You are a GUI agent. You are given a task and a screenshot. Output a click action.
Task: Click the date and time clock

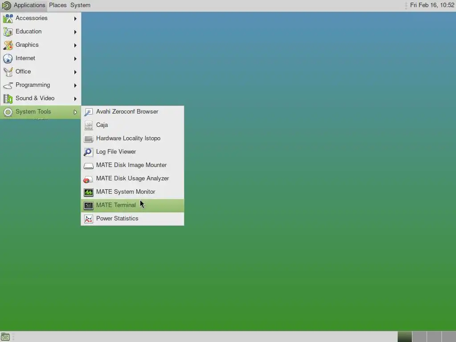[x=432, y=5]
